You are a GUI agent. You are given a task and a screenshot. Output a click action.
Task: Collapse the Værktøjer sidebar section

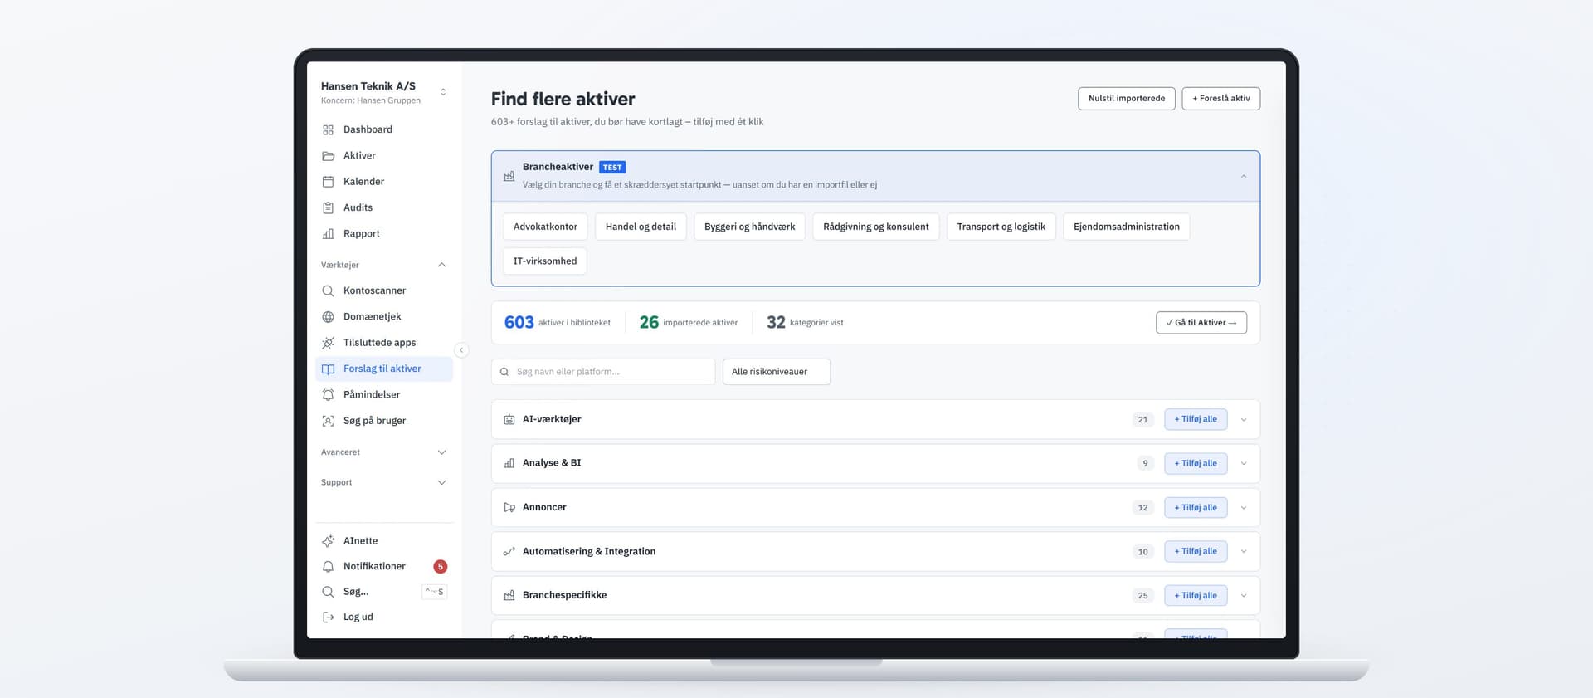[441, 265]
